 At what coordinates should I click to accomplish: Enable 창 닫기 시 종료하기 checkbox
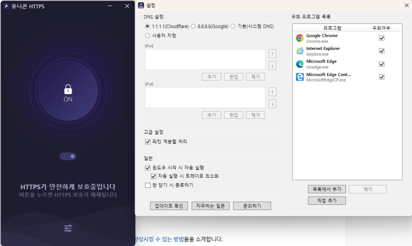coord(147,185)
